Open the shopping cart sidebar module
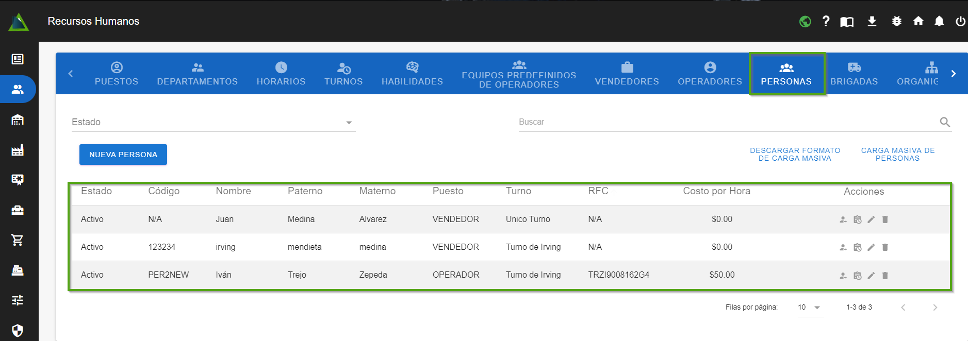 (18, 240)
